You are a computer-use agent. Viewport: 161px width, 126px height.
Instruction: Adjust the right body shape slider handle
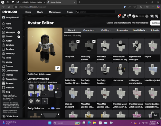pyautogui.click(x=58, y=114)
